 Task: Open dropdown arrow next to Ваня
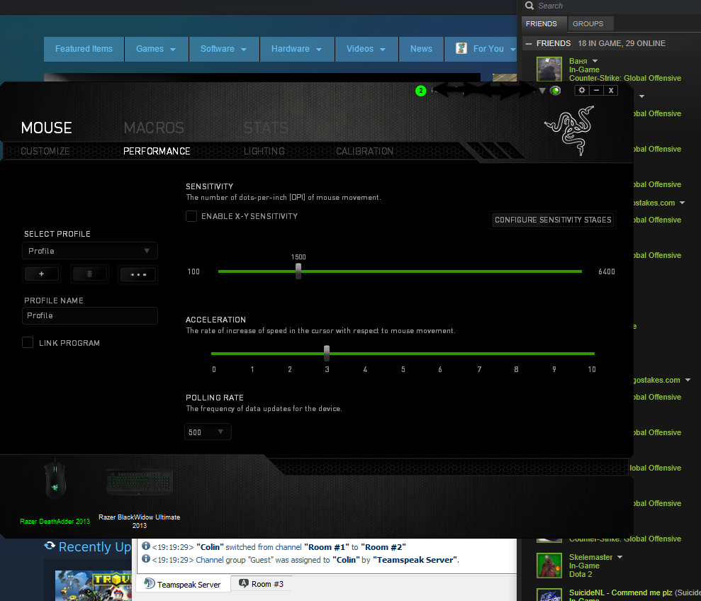coord(595,61)
